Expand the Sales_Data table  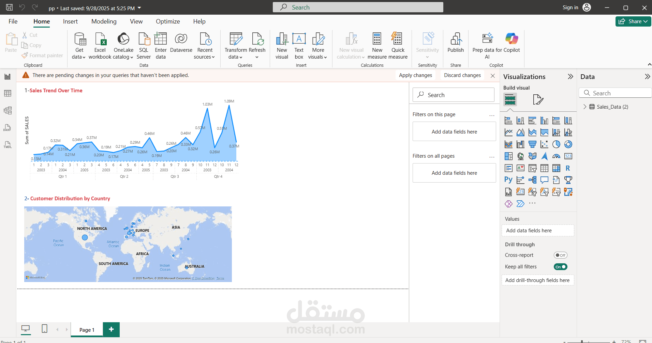pos(585,107)
